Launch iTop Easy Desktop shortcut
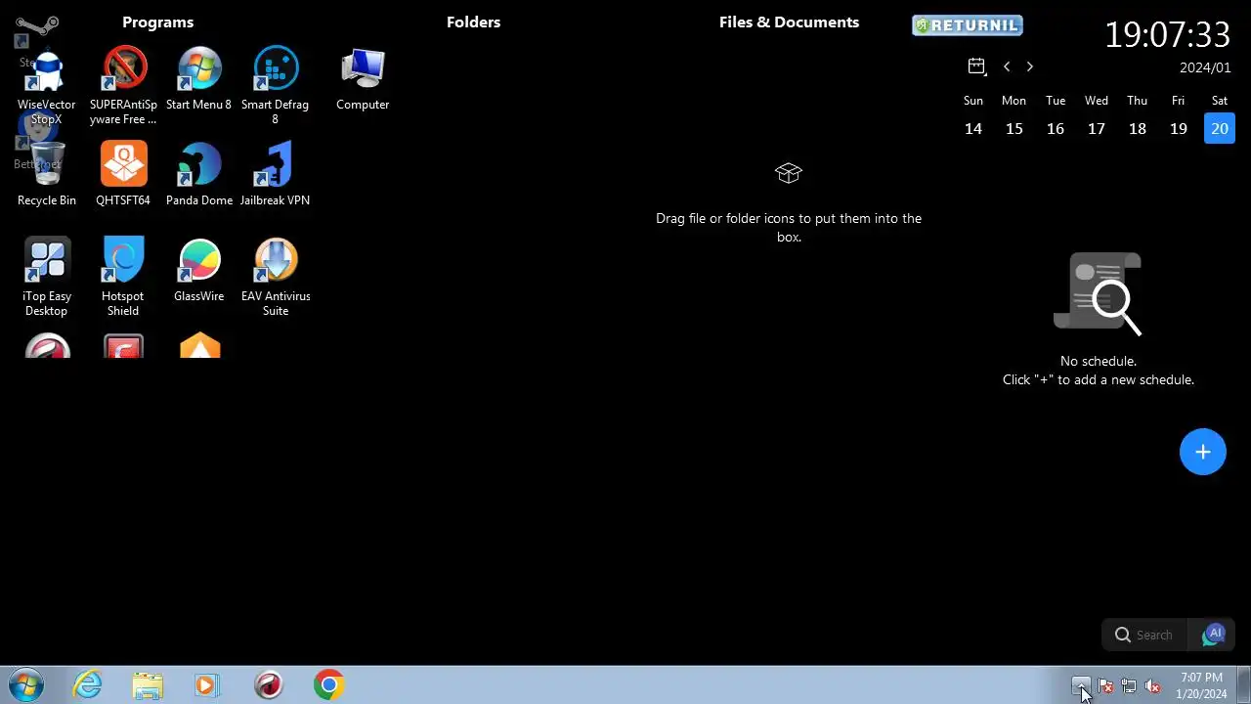 pos(46,278)
